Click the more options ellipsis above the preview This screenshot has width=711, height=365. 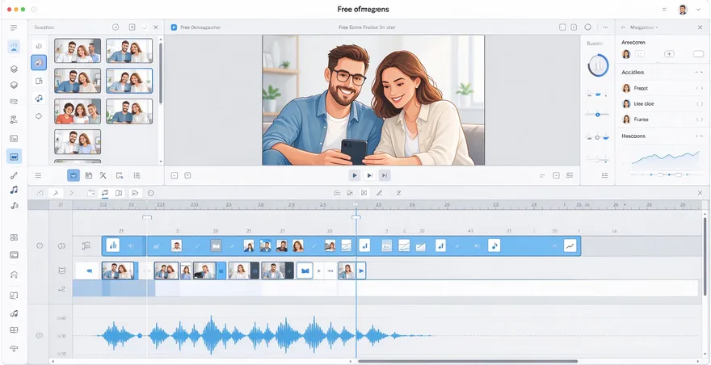pos(605,27)
